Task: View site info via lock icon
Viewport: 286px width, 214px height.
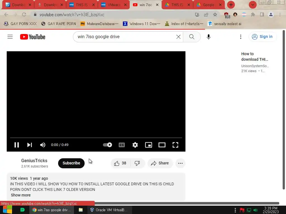Action: (35, 14)
